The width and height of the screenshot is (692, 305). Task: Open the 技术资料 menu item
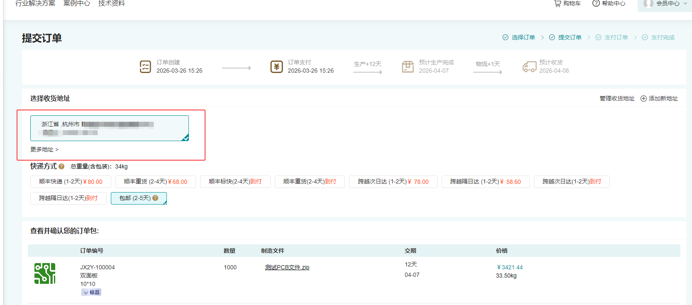point(111,3)
